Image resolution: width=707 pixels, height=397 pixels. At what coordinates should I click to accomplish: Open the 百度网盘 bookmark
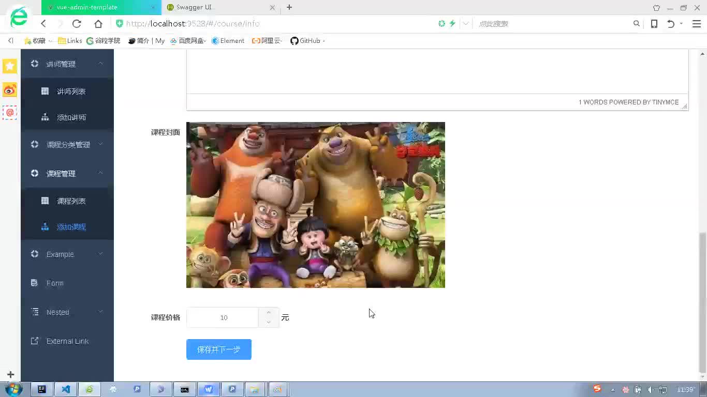click(x=188, y=41)
